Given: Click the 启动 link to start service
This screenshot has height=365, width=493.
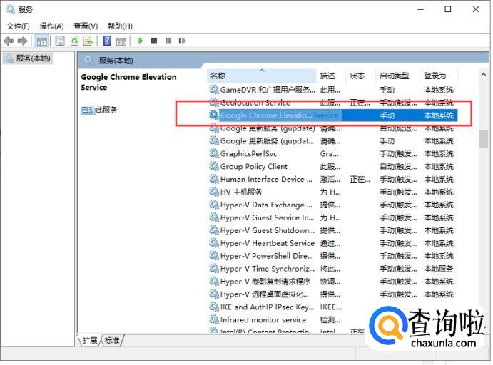Looking at the screenshot, I should pyautogui.click(x=88, y=110).
